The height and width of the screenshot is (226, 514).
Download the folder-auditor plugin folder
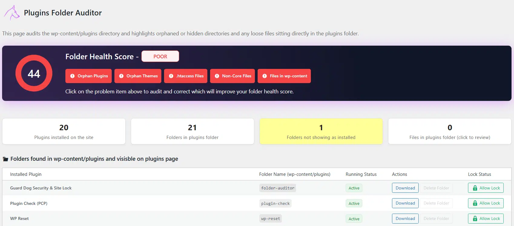coord(405,188)
